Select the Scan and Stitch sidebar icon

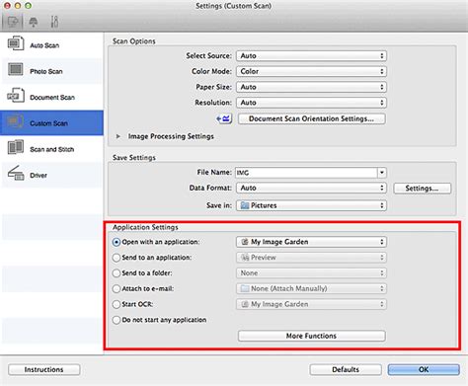[16, 148]
